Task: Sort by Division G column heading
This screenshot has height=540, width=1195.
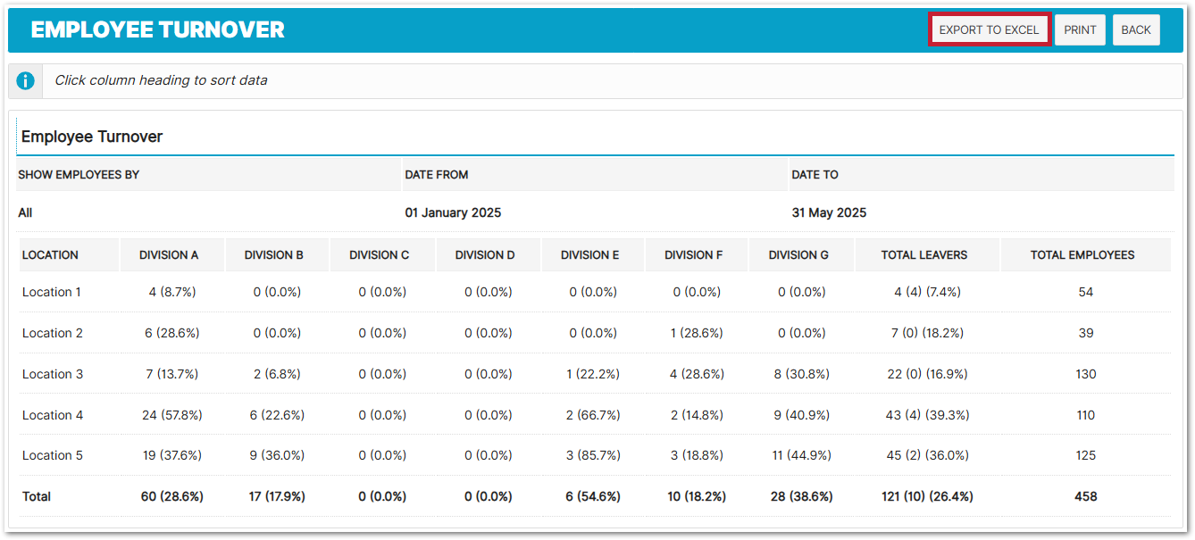Action: (798, 255)
